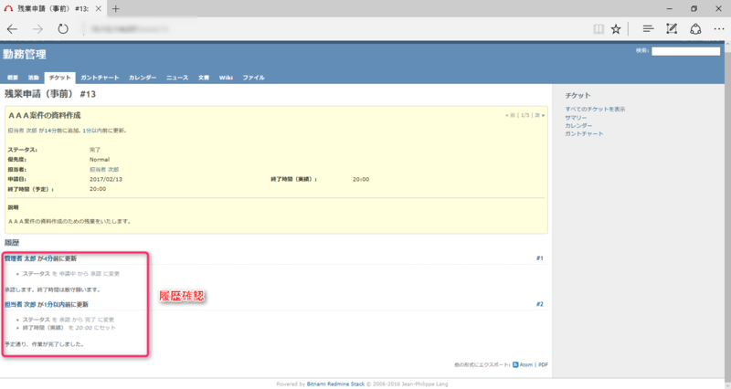Export the ticket as PDF
The image size is (731, 389).
[x=543, y=364]
